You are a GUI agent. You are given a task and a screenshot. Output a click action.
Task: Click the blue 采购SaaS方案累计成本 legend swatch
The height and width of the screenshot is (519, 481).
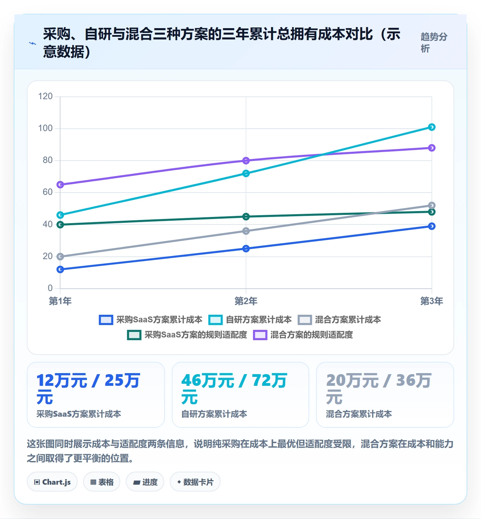point(106,320)
